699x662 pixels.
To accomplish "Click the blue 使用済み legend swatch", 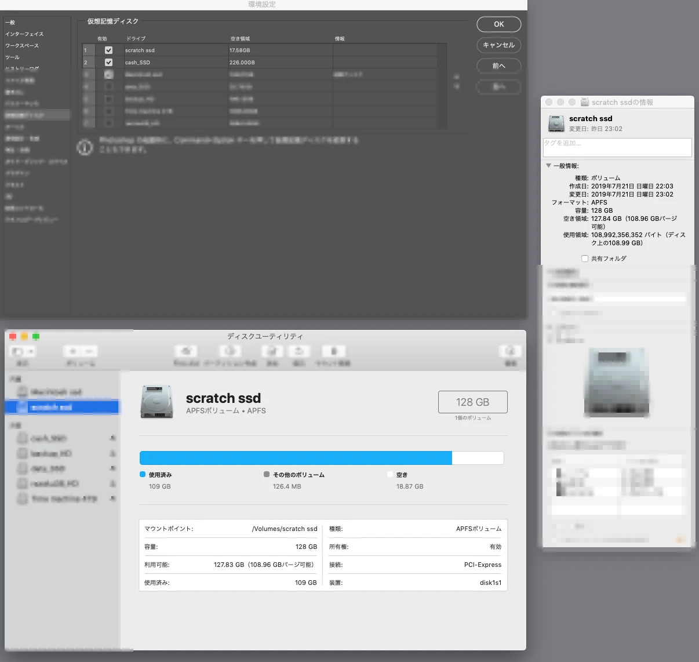I will pyautogui.click(x=143, y=474).
